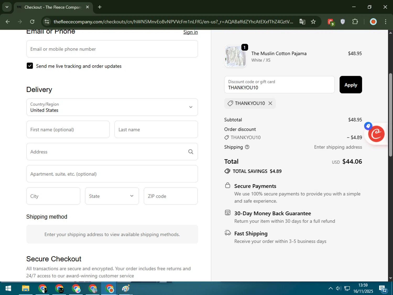This screenshot has width=393, height=295.
Task: Open the tab search dropdown arrow
Action: click(x=7, y=7)
